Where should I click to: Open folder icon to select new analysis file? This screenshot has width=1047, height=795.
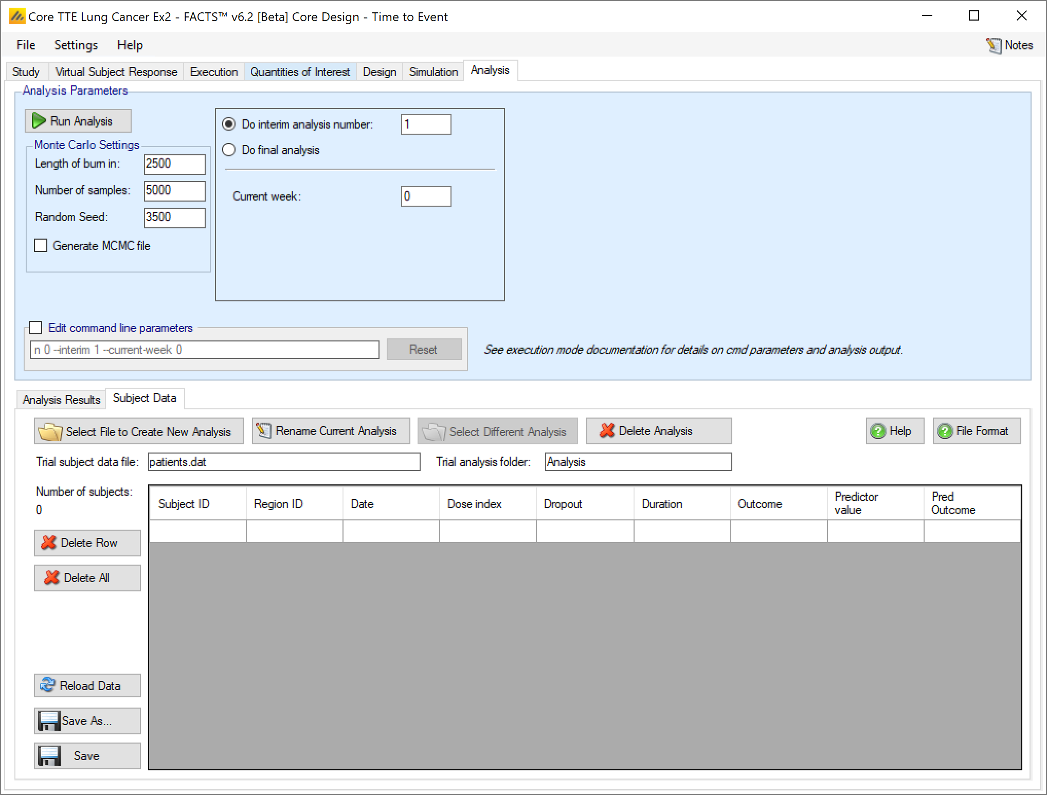50,431
